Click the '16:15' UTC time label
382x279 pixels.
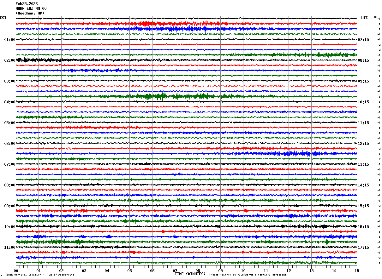[x=363, y=227]
